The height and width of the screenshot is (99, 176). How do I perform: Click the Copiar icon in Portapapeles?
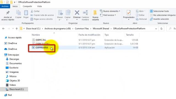18,13
